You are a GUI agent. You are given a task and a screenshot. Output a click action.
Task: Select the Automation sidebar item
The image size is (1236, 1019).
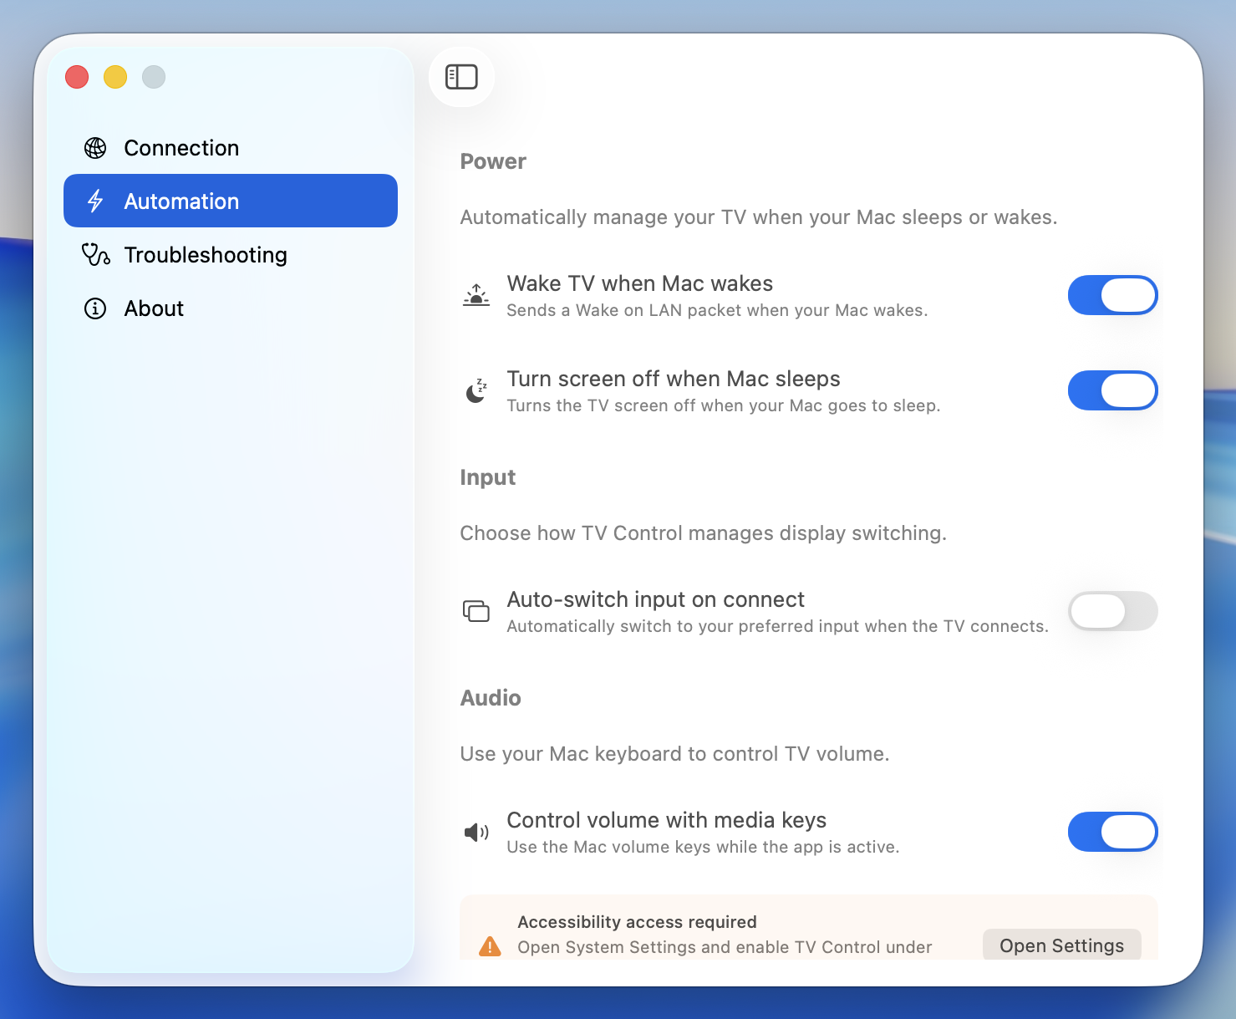click(231, 201)
